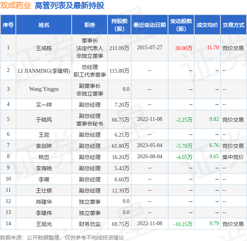Click the 高管列表及最新持股 heading
The height and width of the screenshot is (241, 247).
(69, 6)
